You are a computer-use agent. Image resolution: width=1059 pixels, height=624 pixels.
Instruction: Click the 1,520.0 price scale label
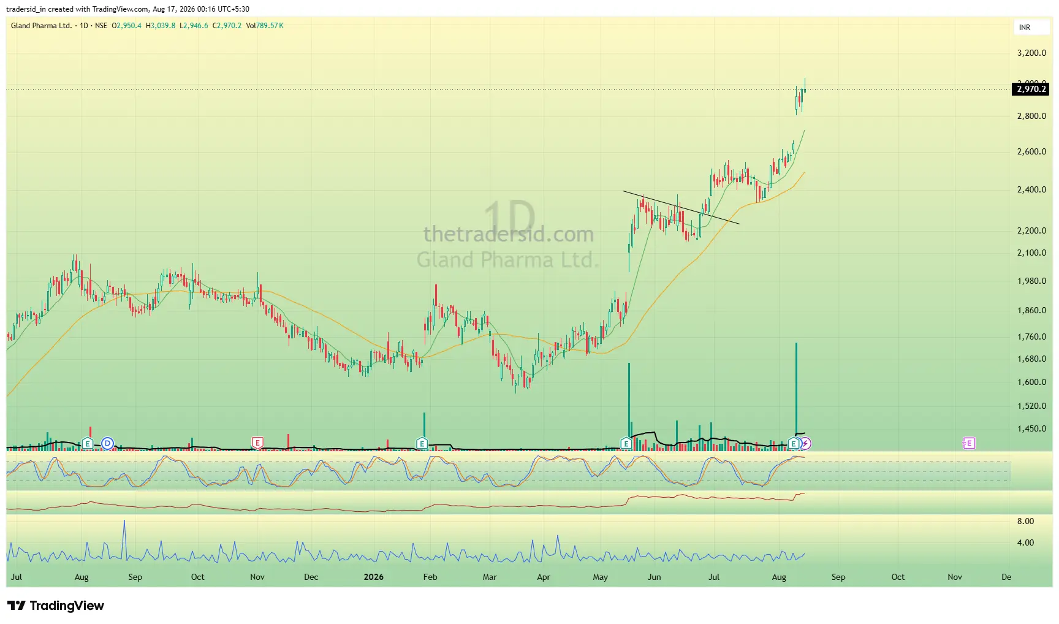pos(1031,406)
